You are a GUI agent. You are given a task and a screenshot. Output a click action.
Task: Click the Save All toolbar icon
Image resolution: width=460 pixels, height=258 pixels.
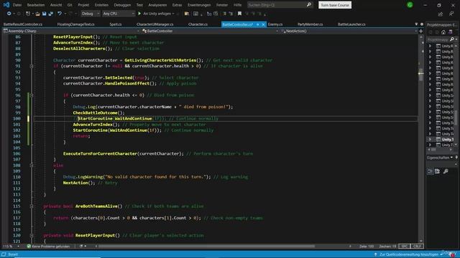click(51, 14)
